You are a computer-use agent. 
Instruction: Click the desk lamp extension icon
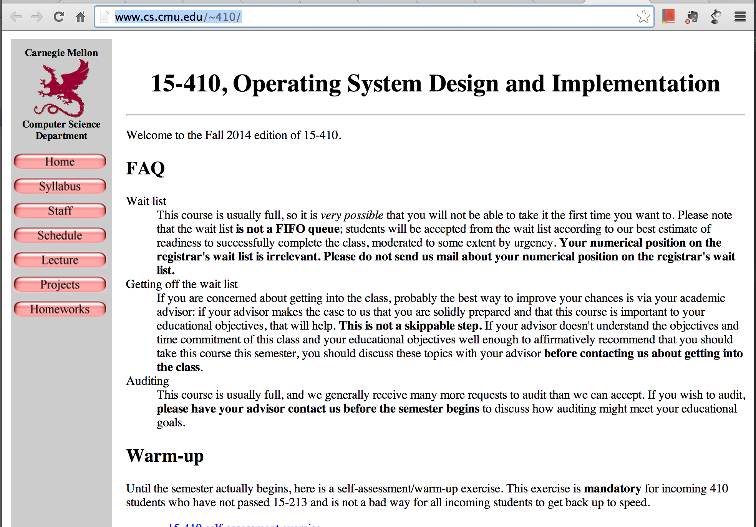716,17
